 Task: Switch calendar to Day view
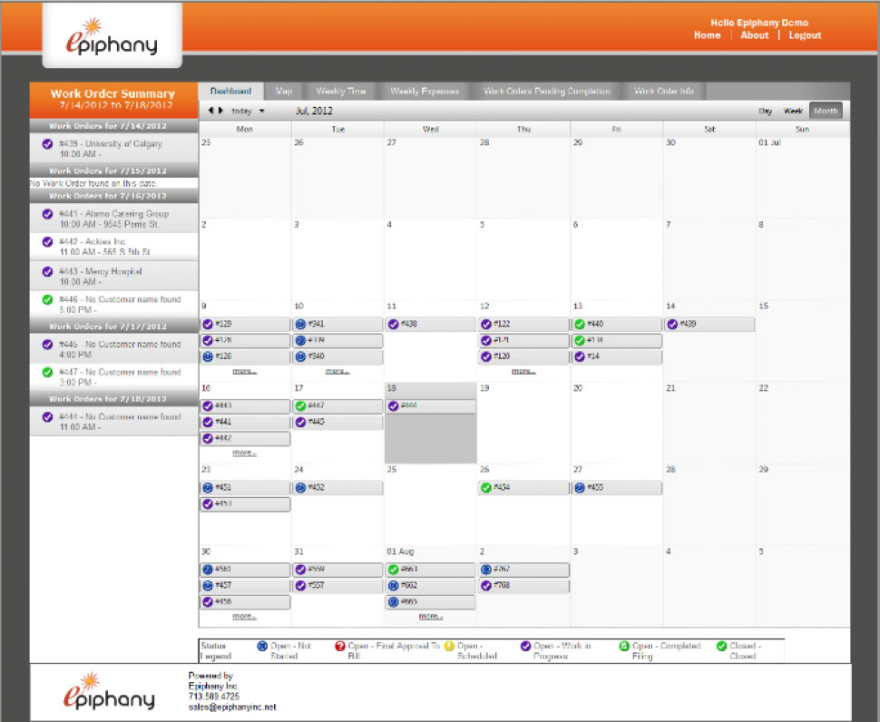tap(765, 111)
